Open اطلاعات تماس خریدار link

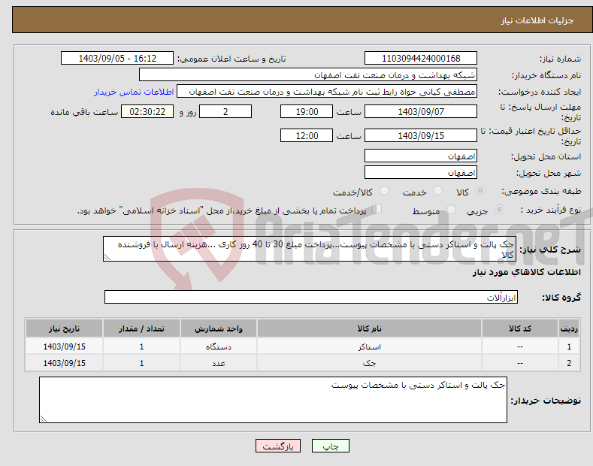tap(134, 92)
